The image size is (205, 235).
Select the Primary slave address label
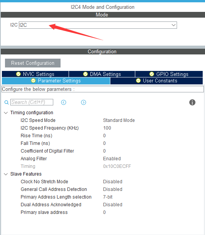coord(44,212)
